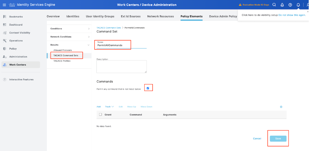Click the Grant column header
Viewport: 309px width, 151px height.
[108, 114]
